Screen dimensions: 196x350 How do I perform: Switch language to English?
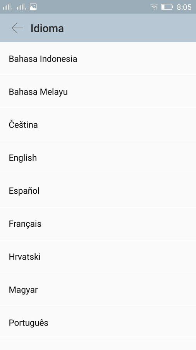[x=98, y=157]
